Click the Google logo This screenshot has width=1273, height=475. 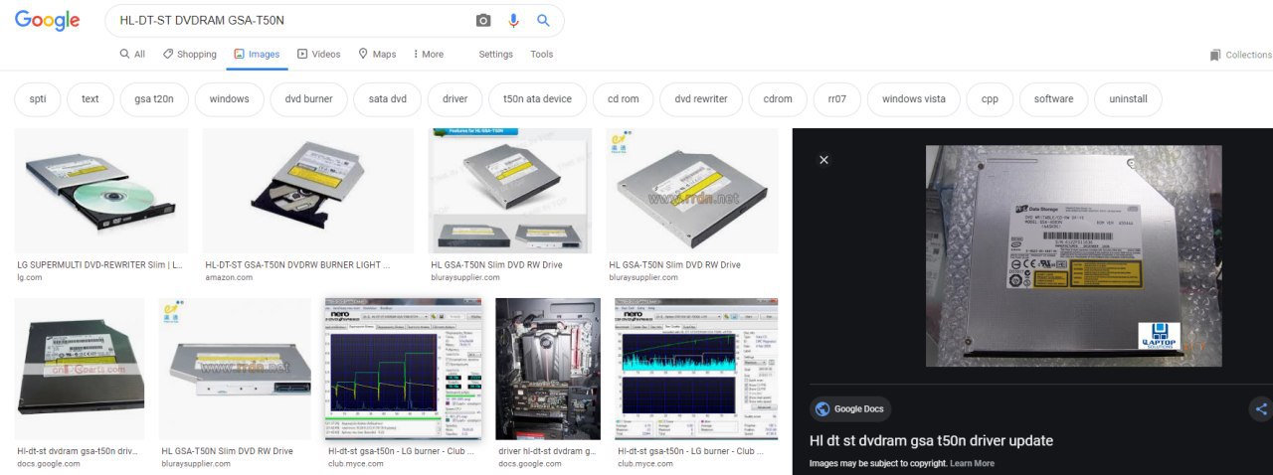tap(48, 20)
